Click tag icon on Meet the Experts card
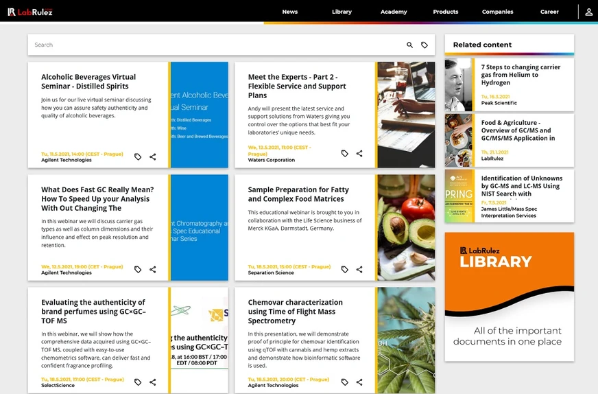Viewport: 598px width, 394px height. [x=345, y=154]
